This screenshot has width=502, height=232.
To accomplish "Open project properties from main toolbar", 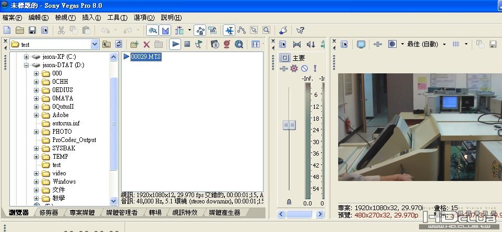I will coord(44,30).
